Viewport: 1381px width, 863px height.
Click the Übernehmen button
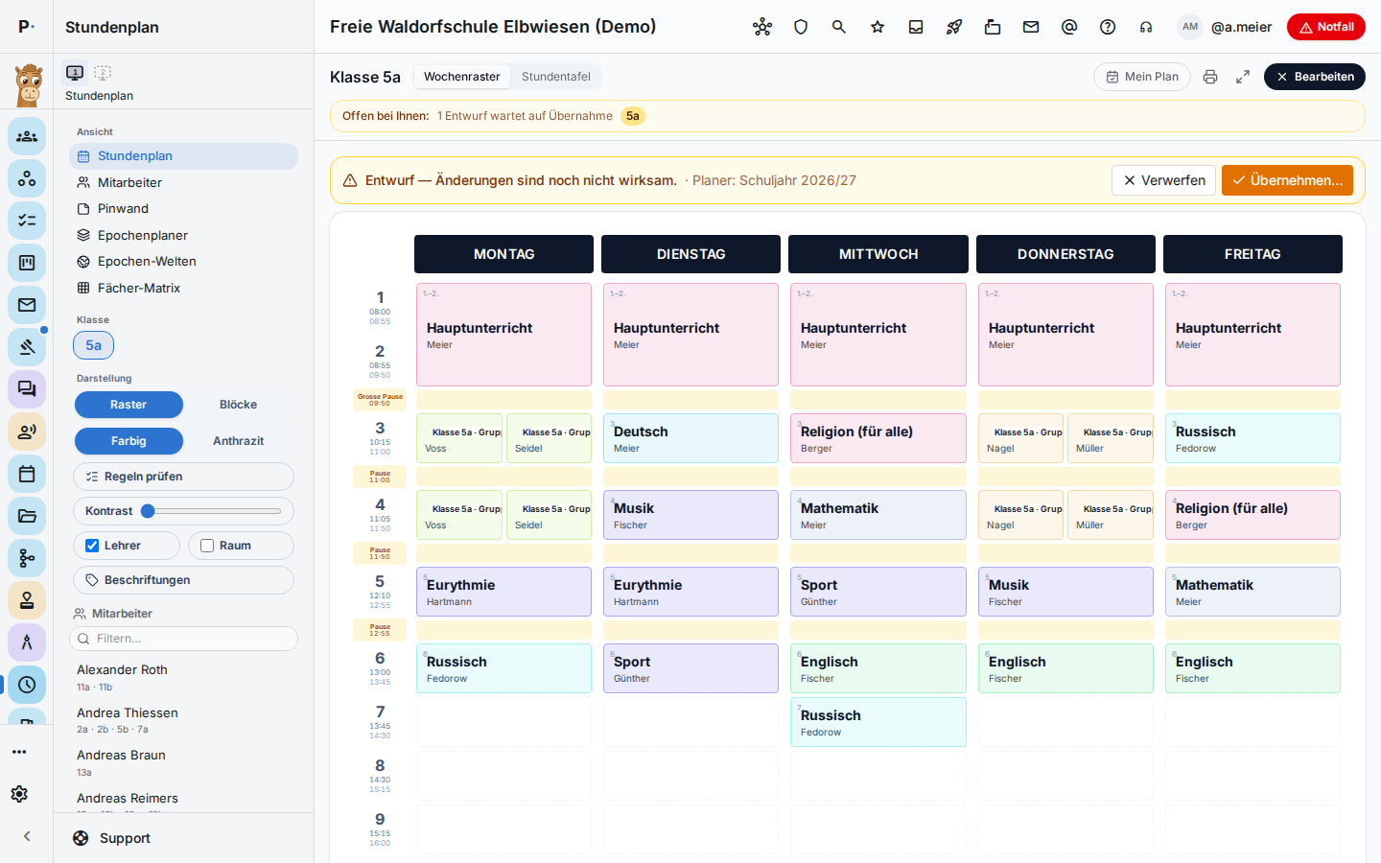[x=1287, y=180]
